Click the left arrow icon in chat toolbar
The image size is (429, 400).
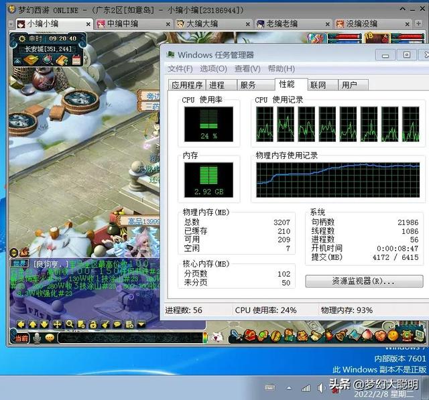click(21, 324)
